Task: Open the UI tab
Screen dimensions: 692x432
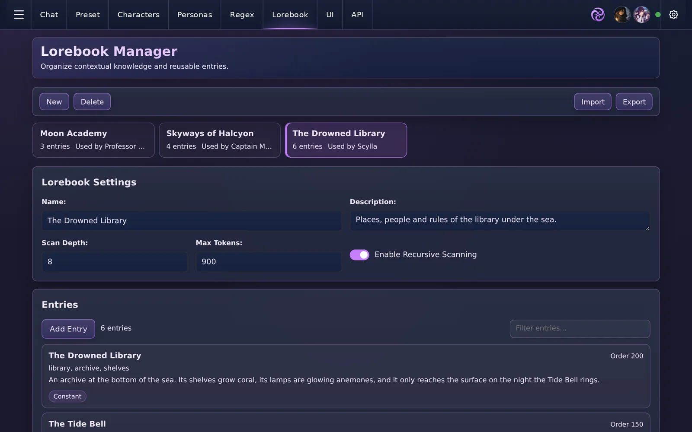Action: tap(330, 15)
